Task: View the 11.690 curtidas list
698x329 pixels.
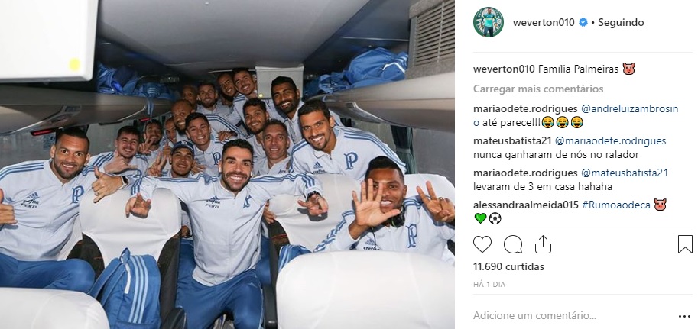Action: (508, 266)
